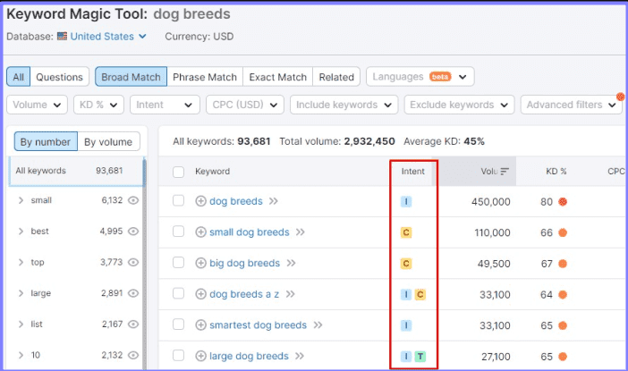Open double-arrow icon next to 'dog breeds'

point(274,201)
